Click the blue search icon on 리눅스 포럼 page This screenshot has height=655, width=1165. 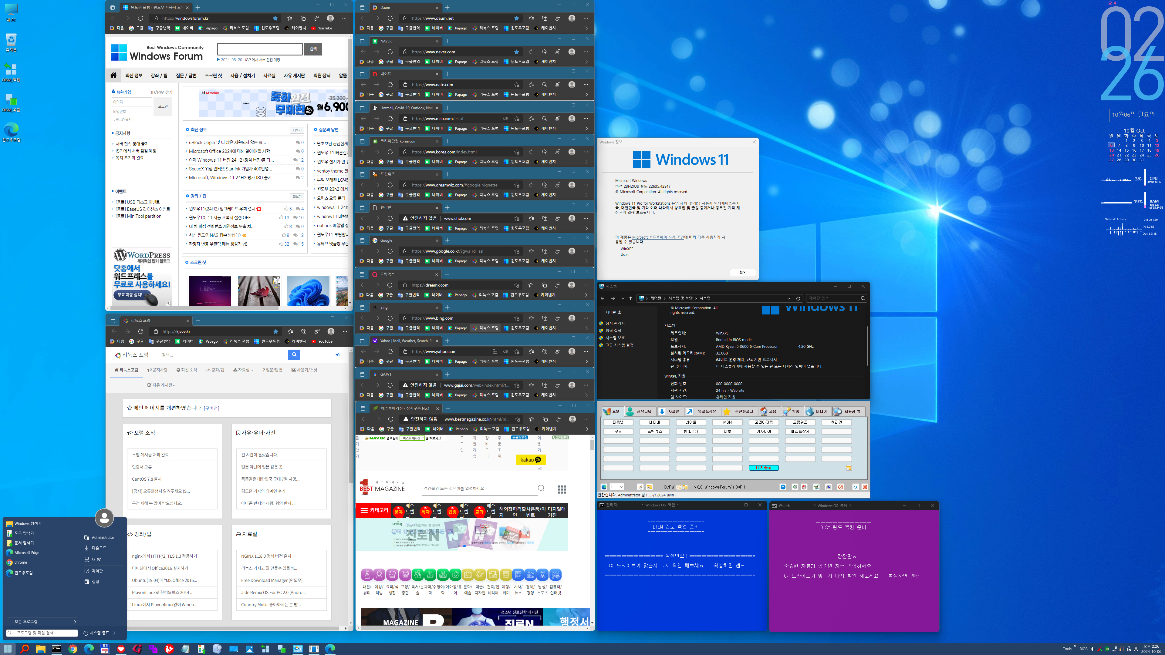pos(294,355)
